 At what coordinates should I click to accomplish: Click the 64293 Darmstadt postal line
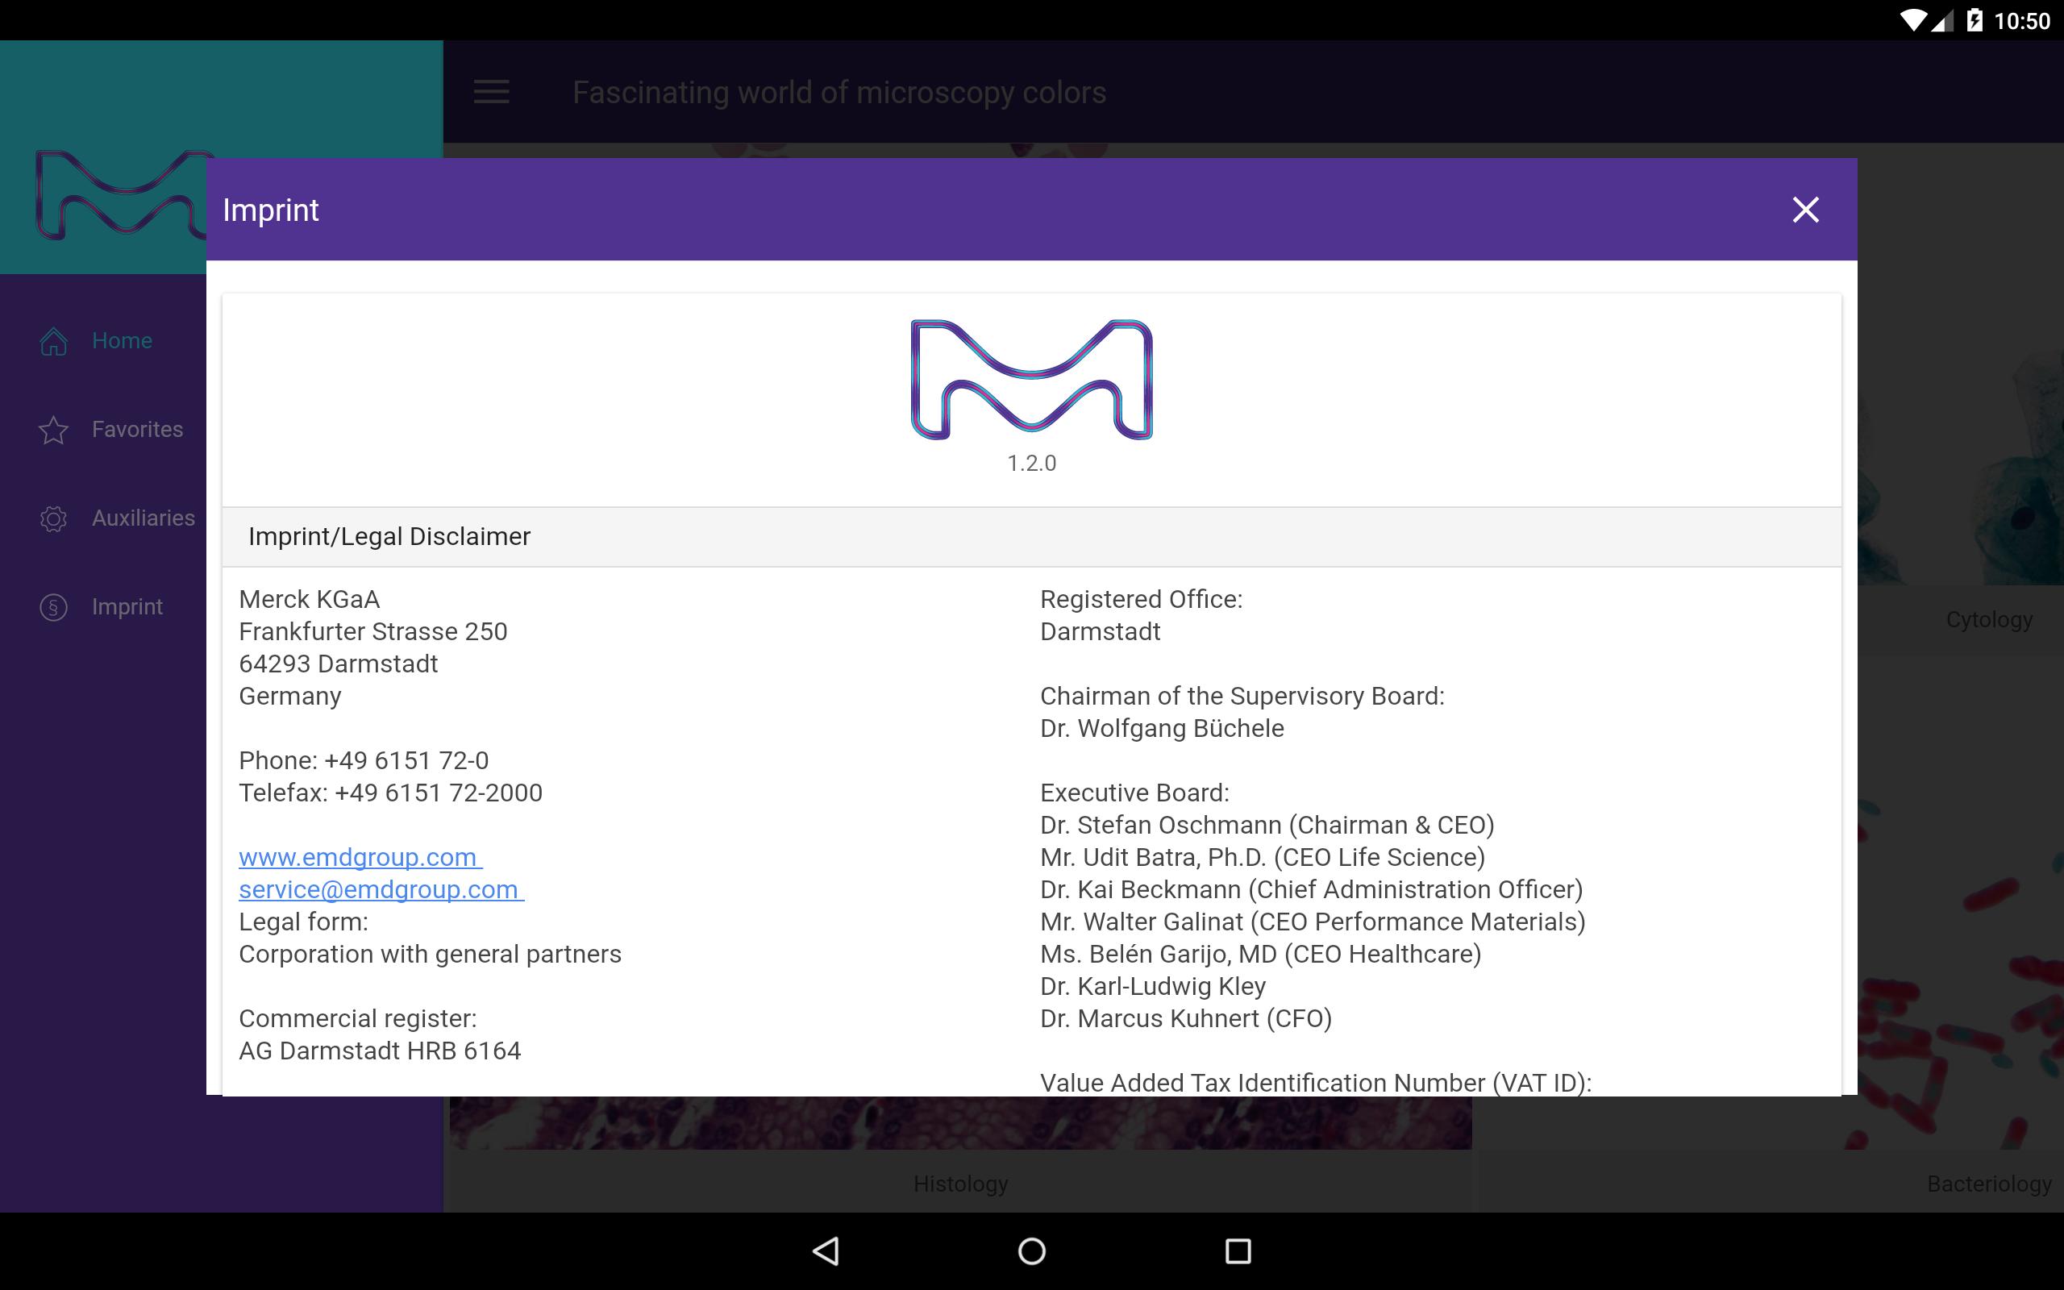(338, 664)
